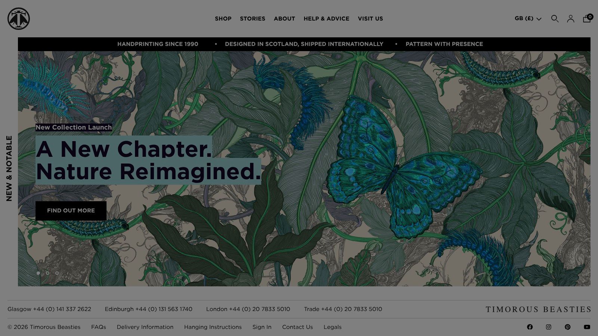Viewport: 598px width, 336px height.
Task: Open the Stories menu item
Action: 253,19
